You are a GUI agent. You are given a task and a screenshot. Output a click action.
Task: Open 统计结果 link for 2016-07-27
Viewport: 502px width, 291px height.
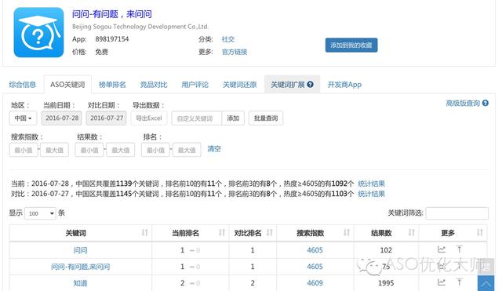371,194
